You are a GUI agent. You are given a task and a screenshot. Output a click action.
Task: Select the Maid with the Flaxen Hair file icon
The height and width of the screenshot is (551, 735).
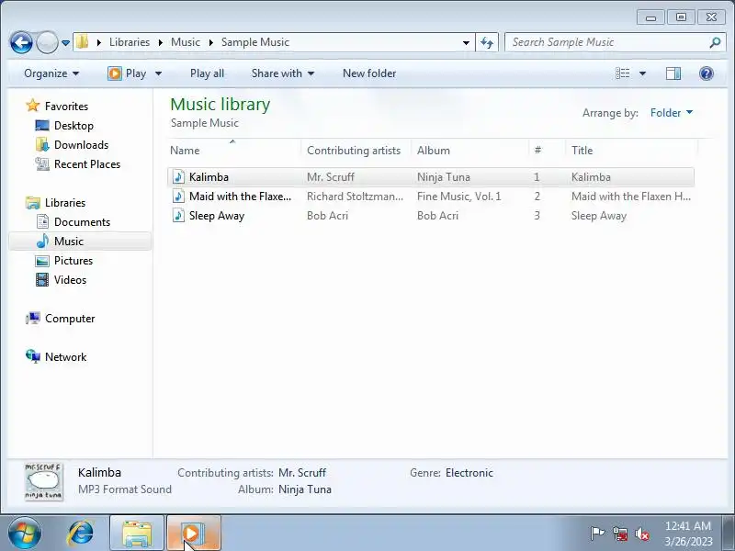point(178,197)
